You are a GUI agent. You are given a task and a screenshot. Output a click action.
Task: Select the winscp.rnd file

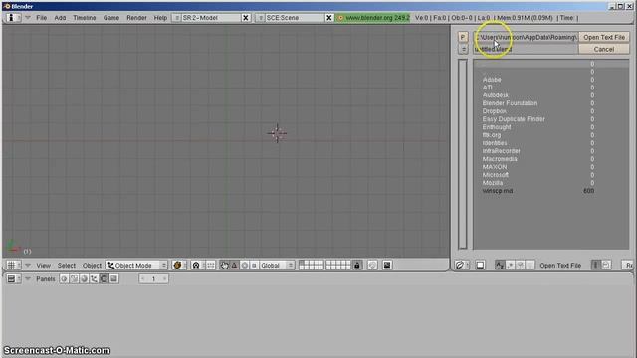(x=498, y=191)
